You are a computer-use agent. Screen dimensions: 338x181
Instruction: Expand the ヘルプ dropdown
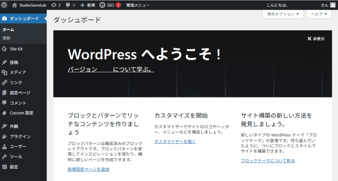pos(319,14)
